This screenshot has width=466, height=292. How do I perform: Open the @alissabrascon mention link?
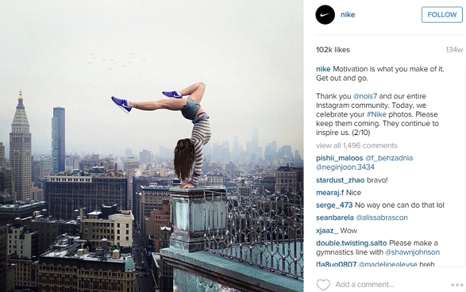coord(381,218)
